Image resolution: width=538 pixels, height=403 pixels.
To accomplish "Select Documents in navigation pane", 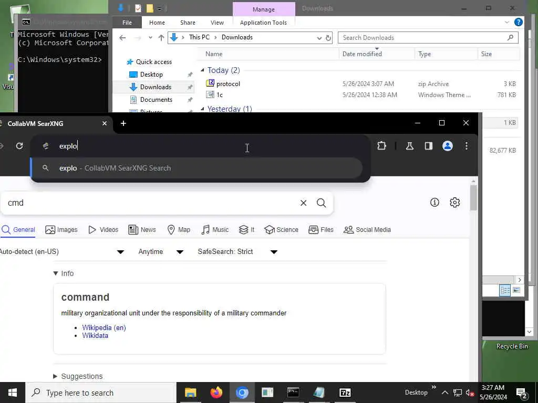I will [156, 100].
